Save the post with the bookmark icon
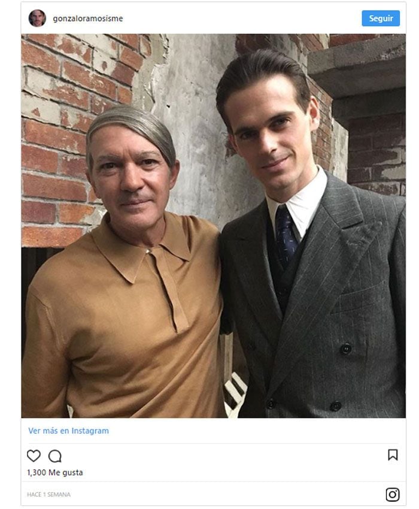The width and height of the screenshot is (419, 509). click(393, 455)
